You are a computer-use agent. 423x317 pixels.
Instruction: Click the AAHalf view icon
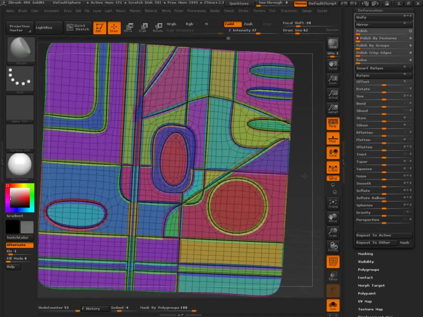tap(333, 109)
